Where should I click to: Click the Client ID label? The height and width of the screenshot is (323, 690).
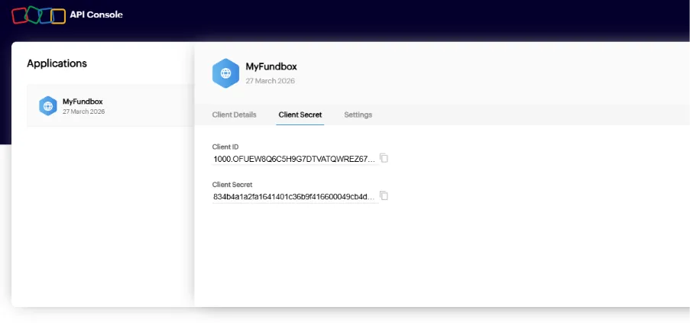225,147
